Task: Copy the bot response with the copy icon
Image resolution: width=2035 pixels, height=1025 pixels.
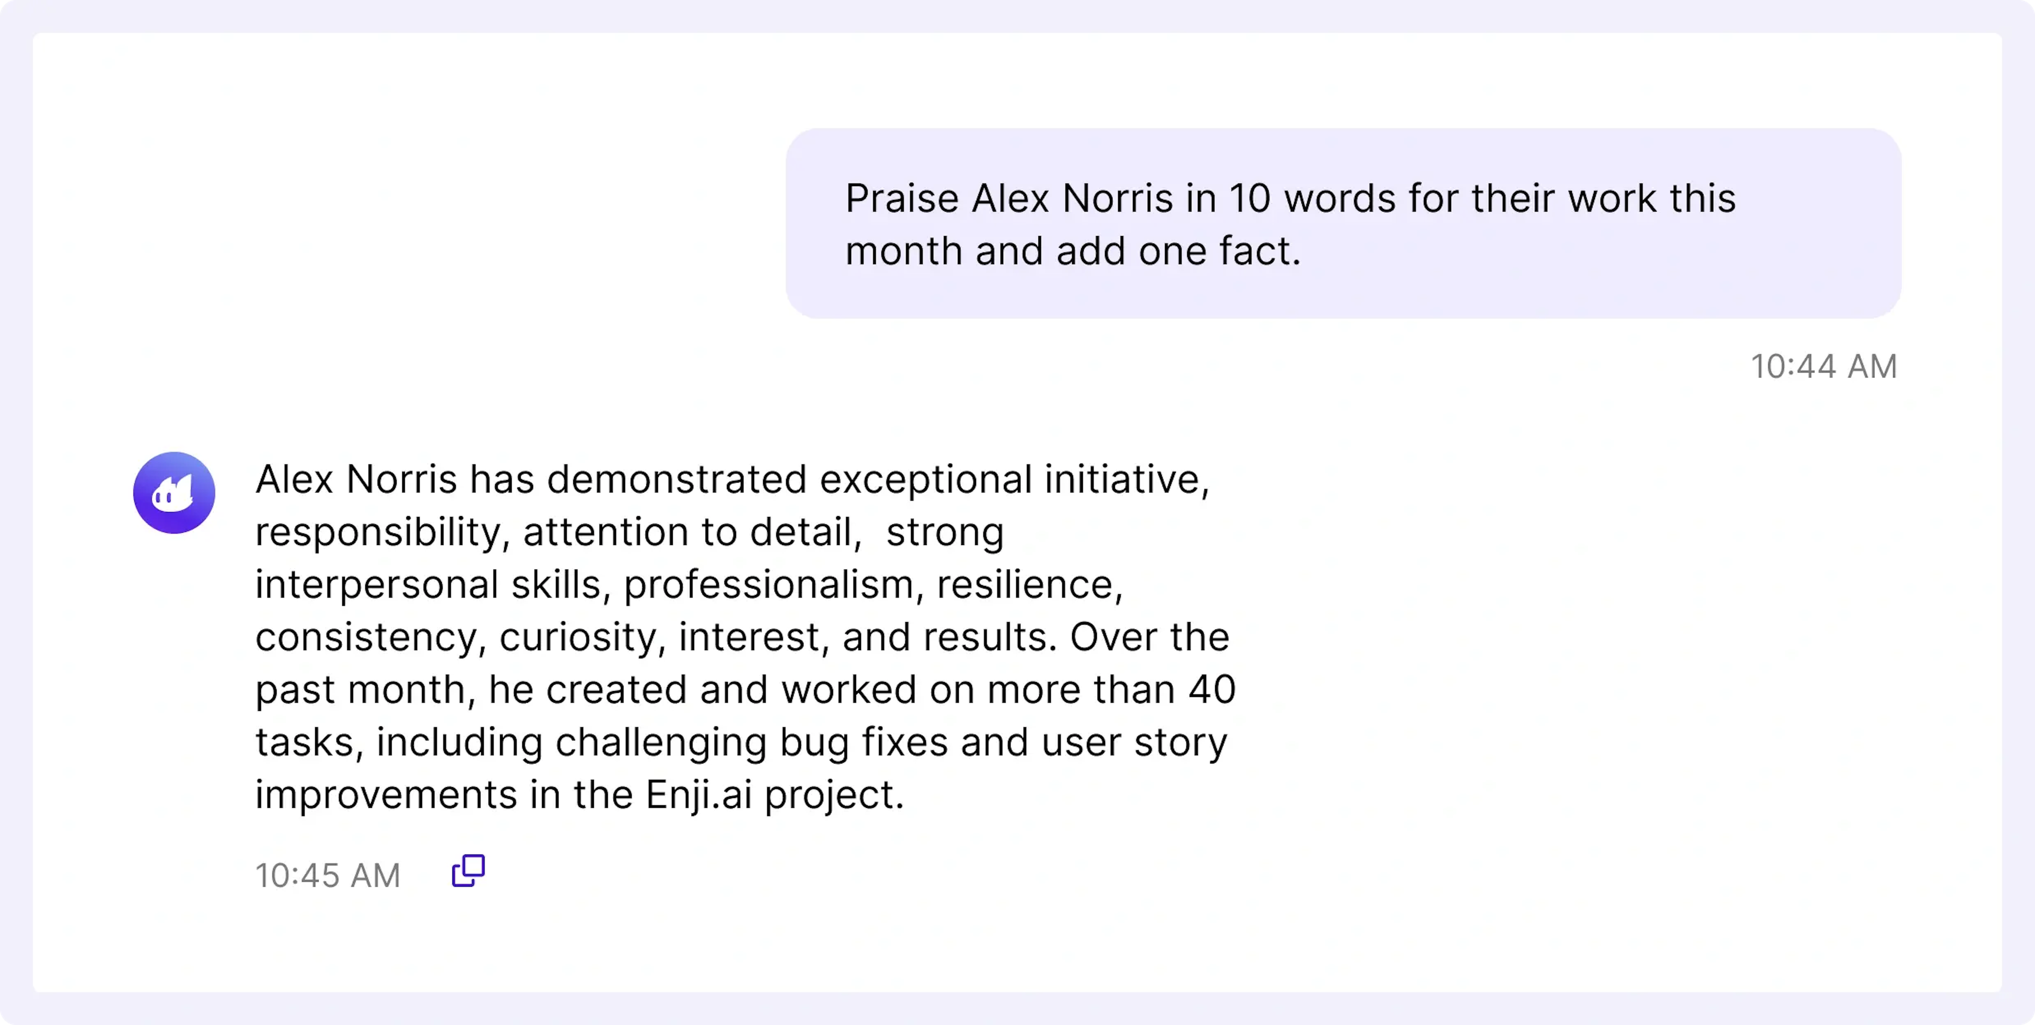Action: pos(468,871)
